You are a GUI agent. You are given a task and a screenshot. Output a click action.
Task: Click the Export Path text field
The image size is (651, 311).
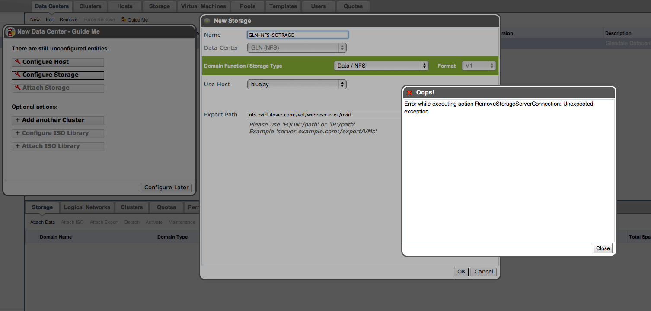pyautogui.click(x=324, y=115)
